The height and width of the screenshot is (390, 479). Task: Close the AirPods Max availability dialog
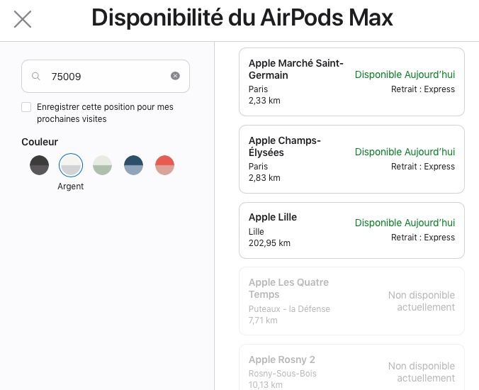pyautogui.click(x=23, y=19)
